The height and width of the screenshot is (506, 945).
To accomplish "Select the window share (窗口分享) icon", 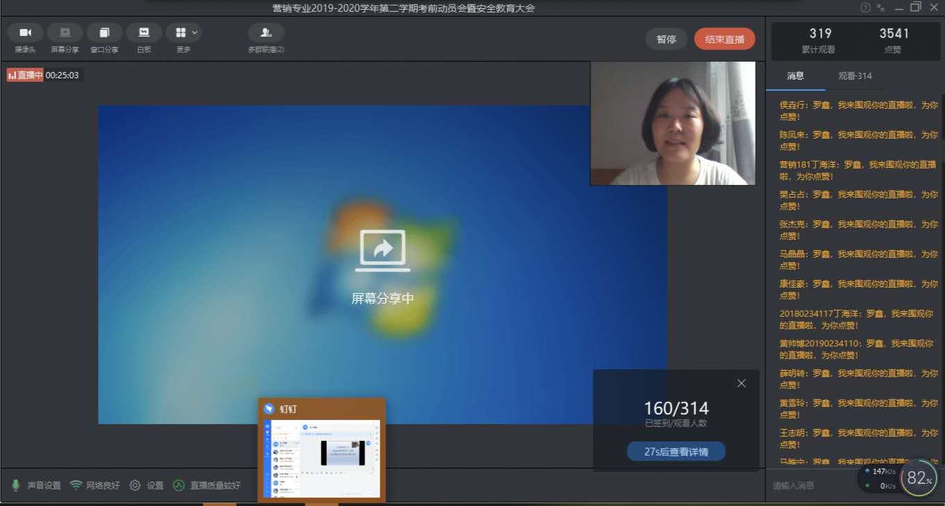I will coord(104,33).
